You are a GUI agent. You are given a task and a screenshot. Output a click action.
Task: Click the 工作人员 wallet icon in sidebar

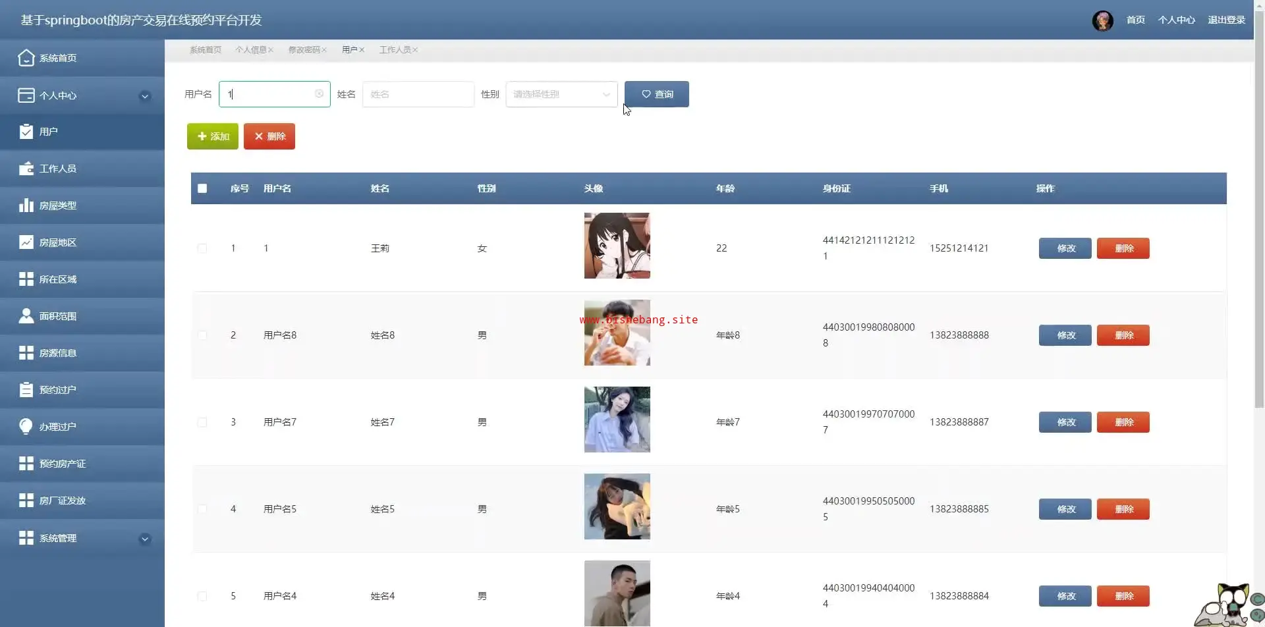[26, 169]
